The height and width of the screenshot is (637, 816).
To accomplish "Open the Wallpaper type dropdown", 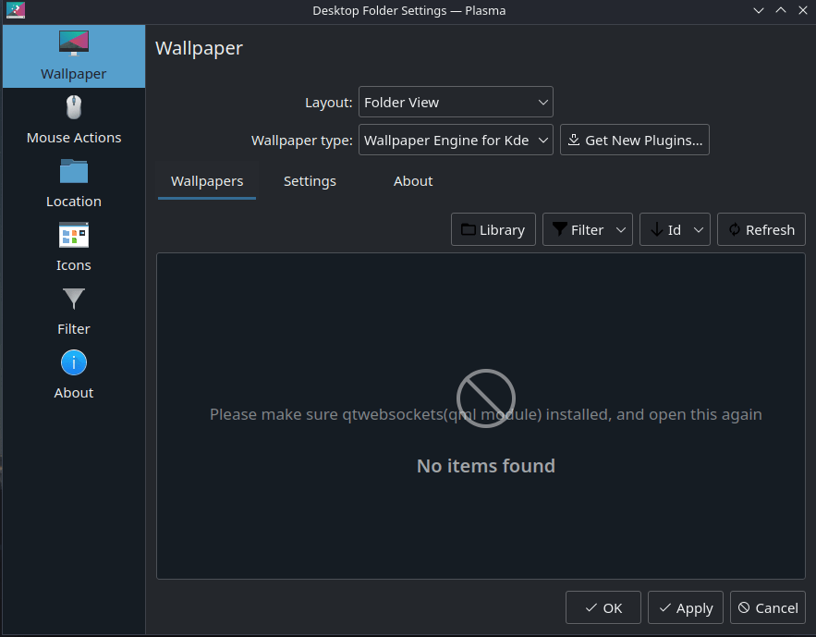I will tap(456, 140).
